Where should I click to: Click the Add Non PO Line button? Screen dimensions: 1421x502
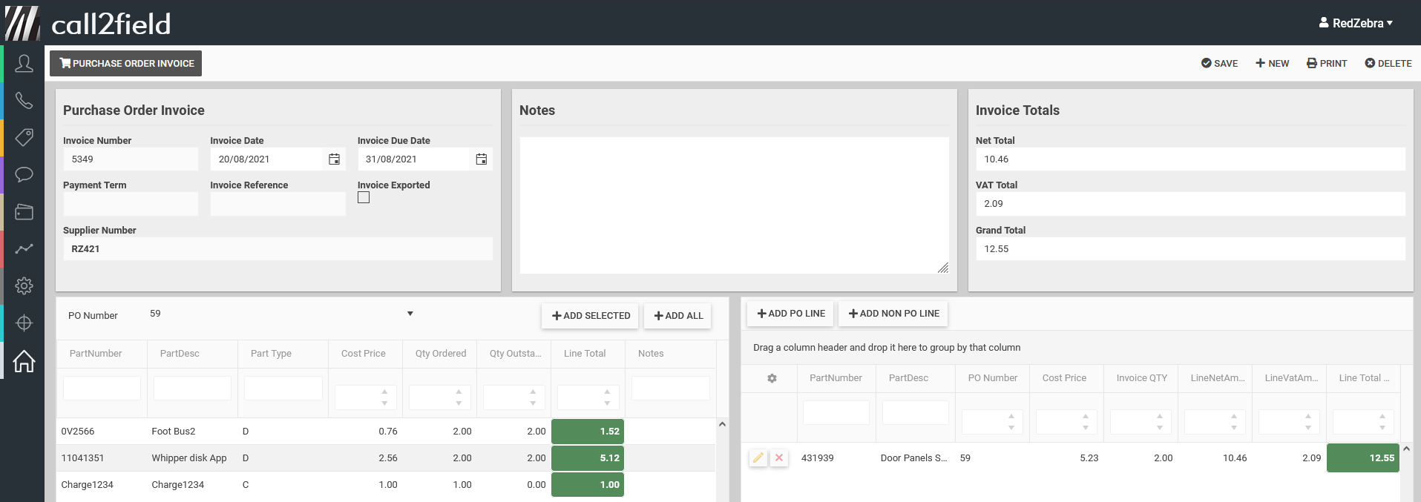point(893,314)
